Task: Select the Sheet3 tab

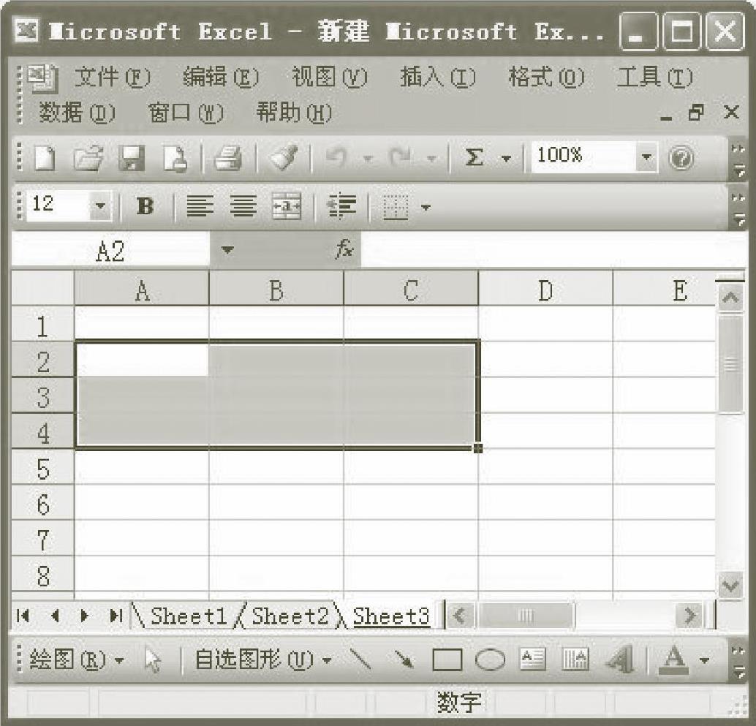Action: 391,616
